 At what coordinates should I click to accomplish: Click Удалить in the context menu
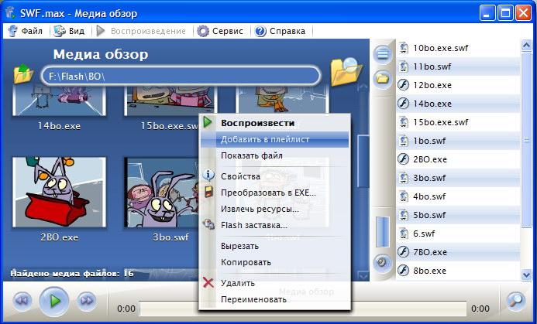[x=274, y=283]
